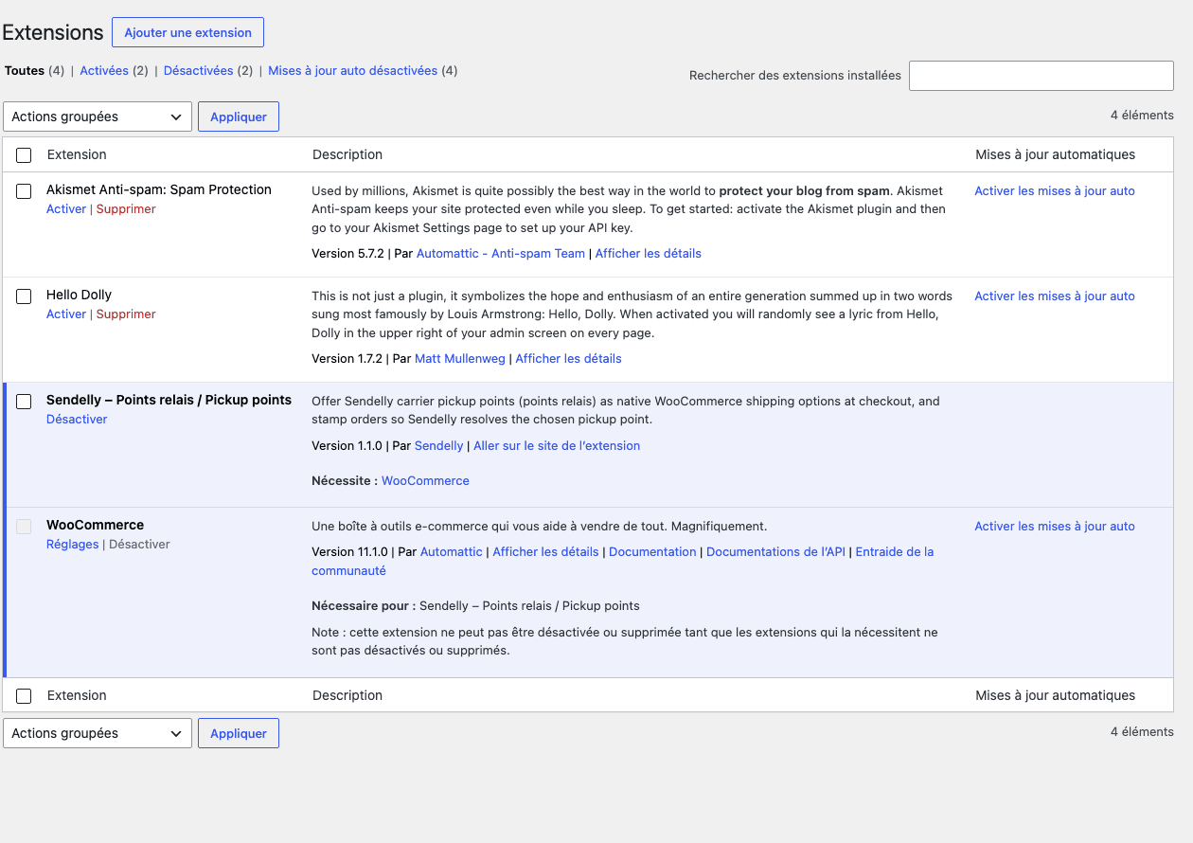1193x843 pixels.
Task: Toggle the select-all checkbox in table footer
Action: 24,696
